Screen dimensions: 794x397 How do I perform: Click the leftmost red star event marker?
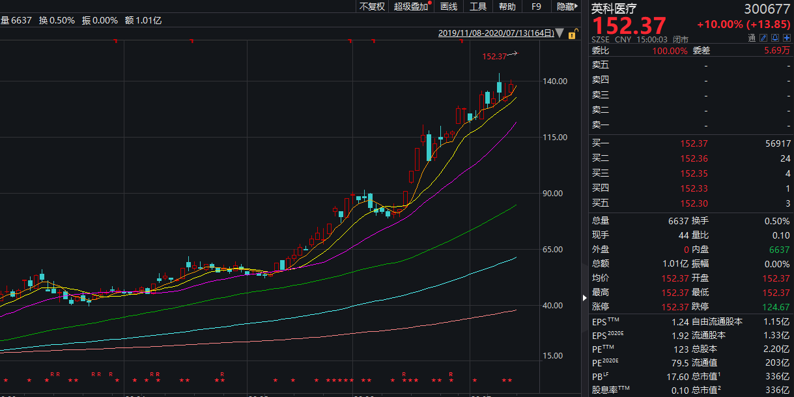click(x=5, y=380)
